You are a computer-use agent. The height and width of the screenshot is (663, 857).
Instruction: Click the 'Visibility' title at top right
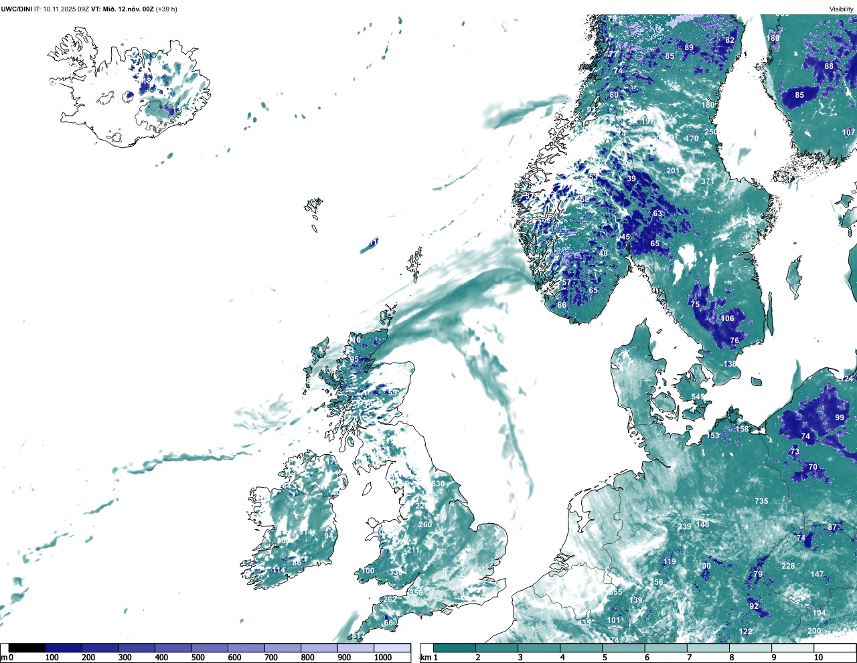pyautogui.click(x=842, y=9)
